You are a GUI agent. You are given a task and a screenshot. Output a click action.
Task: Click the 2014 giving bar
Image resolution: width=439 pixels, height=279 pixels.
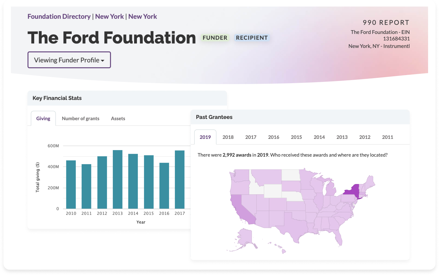pos(133,181)
